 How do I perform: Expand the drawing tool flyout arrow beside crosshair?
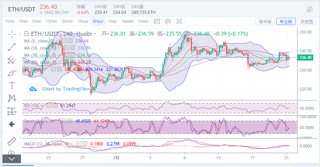tap(20, 34)
